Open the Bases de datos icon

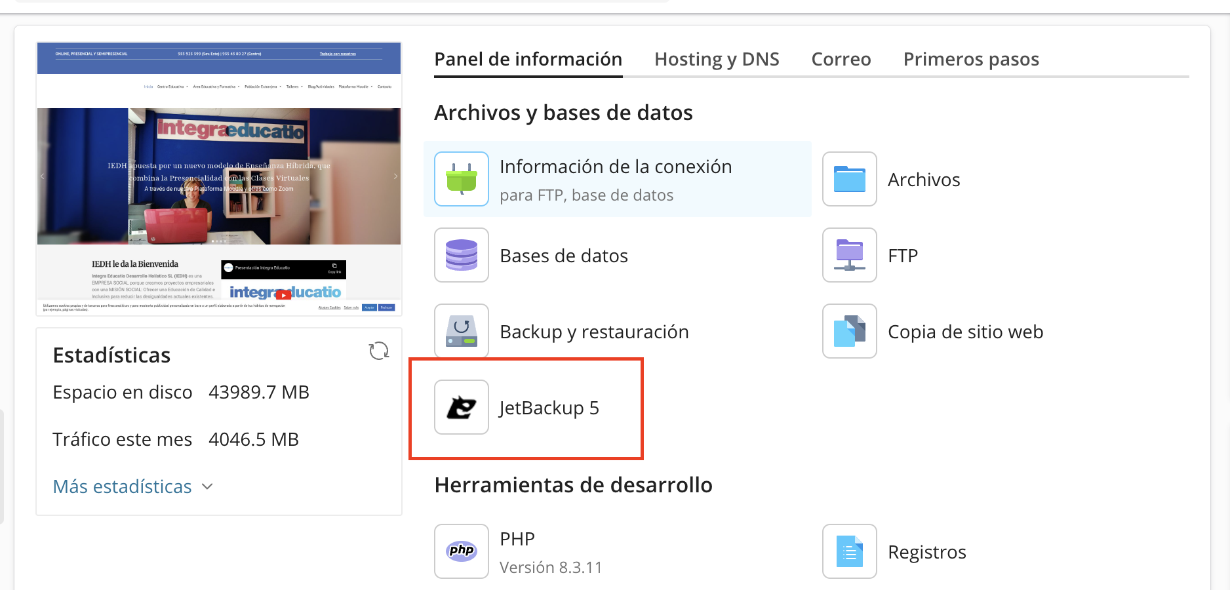(x=462, y=255)
